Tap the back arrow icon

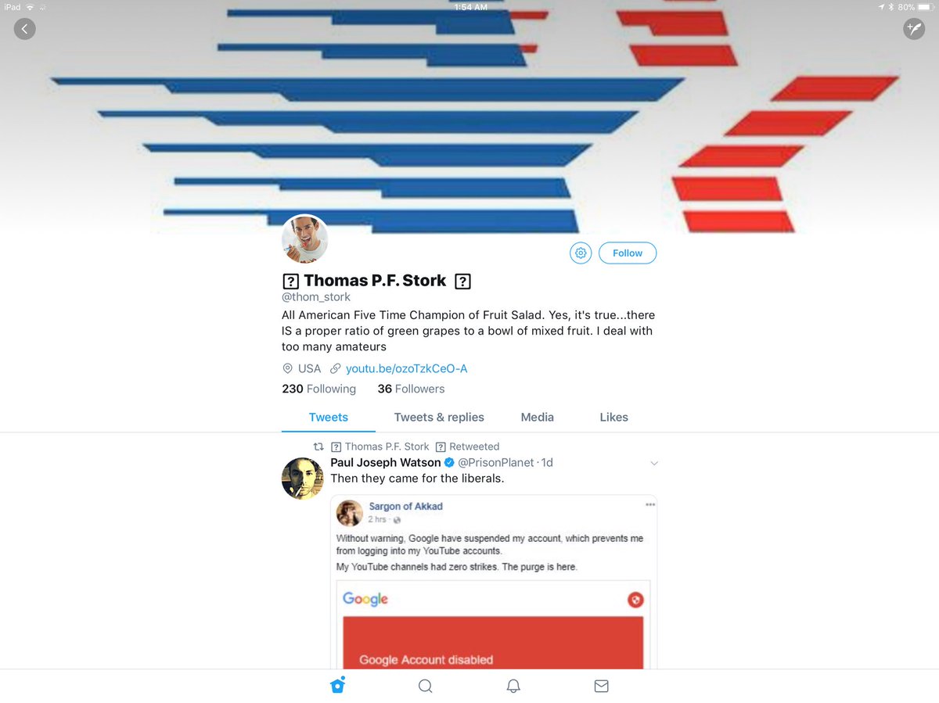24,30
